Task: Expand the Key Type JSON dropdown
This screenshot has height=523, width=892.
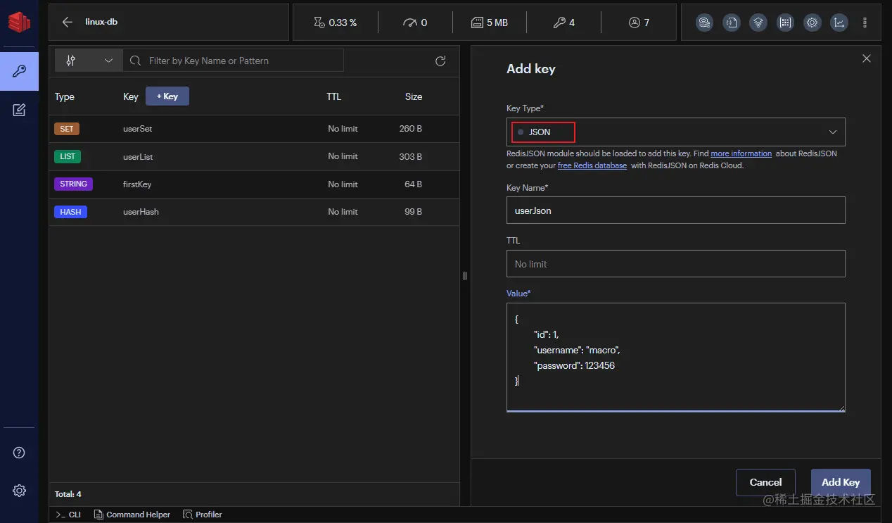Action: (675, 132)
